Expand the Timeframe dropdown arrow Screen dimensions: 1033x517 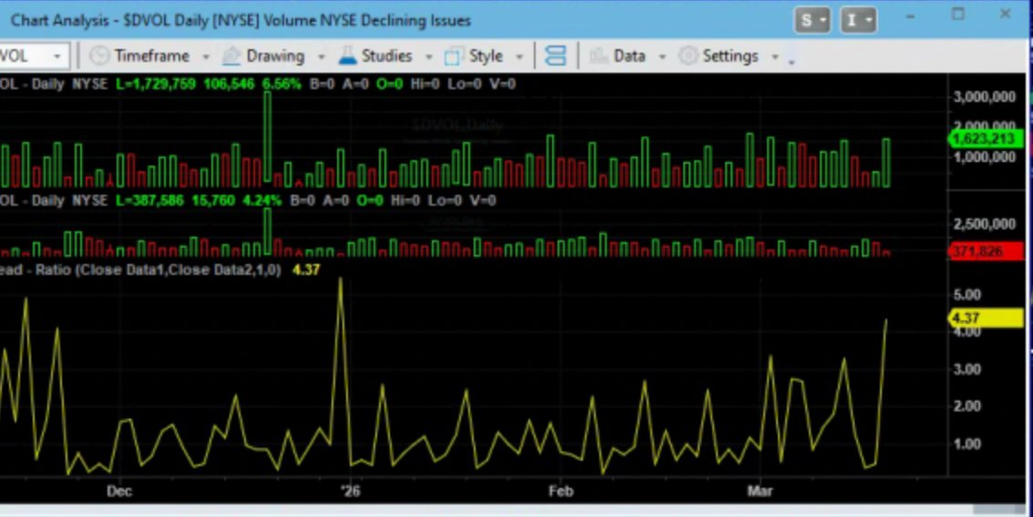(206, 56)
